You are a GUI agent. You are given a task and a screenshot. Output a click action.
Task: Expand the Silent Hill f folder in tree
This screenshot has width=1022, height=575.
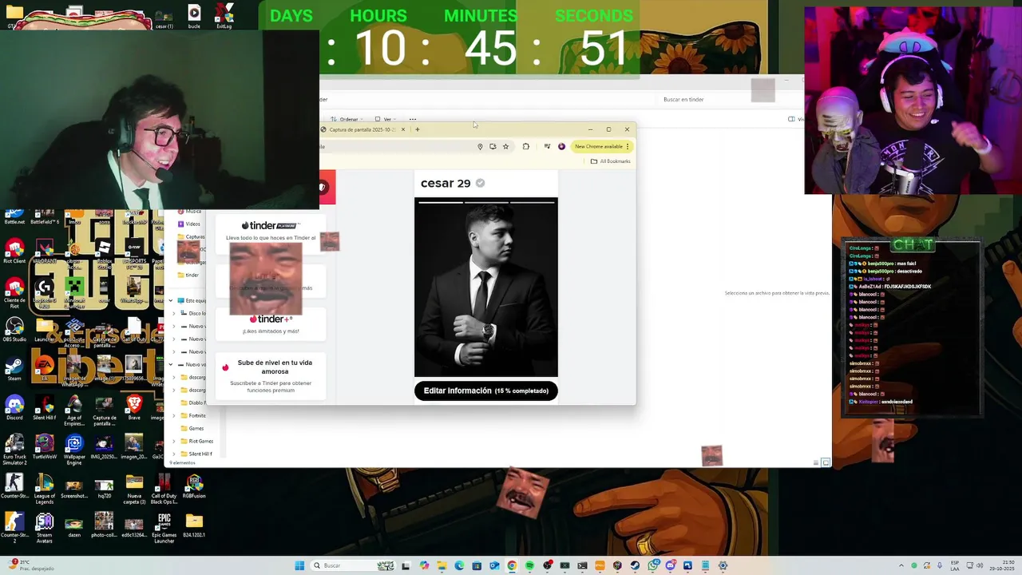174,454
